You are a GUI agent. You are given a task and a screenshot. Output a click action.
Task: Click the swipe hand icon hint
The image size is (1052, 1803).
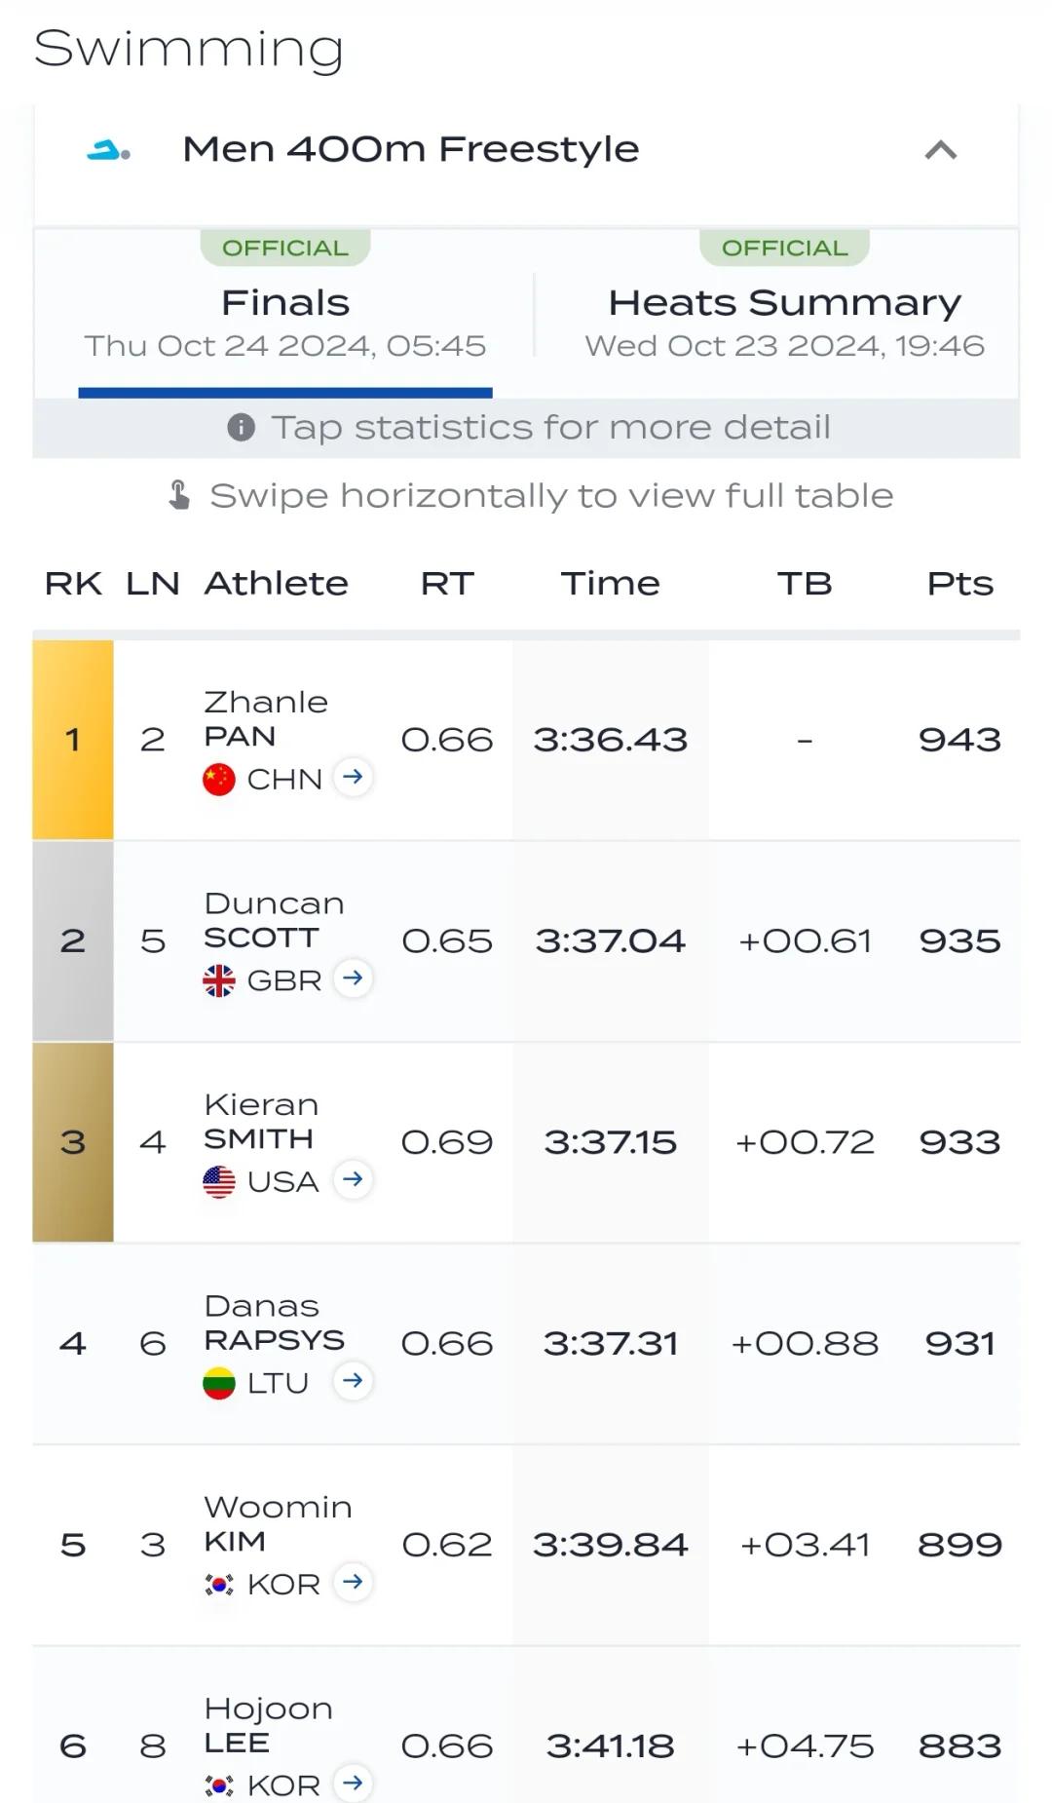[179, 495]
